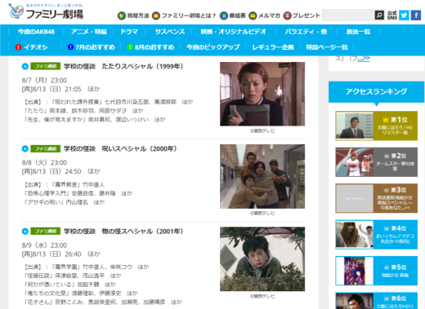This screenshot has height=309, width=425.
Task: Click the green 視聴方法 icon
Action: point(122,15)
